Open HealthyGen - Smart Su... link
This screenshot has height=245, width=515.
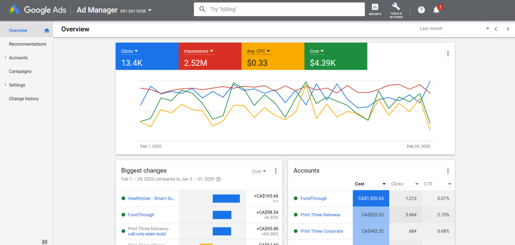click(x=152, y=198)
